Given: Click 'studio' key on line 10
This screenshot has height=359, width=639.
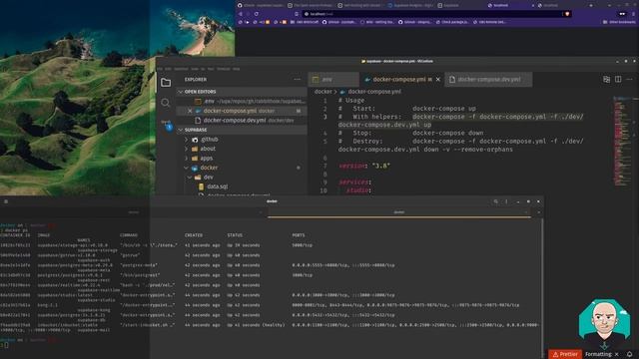Looking at the screenshot, I should 357,190.
